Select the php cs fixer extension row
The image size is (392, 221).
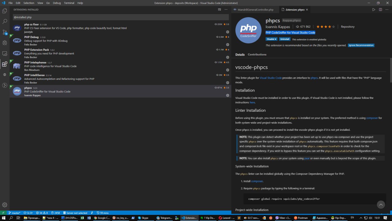pyautogui.click(x=120, y=28)
